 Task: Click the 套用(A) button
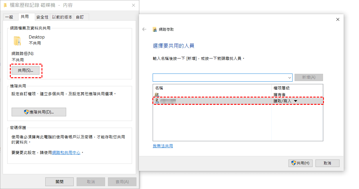(122, 182)
